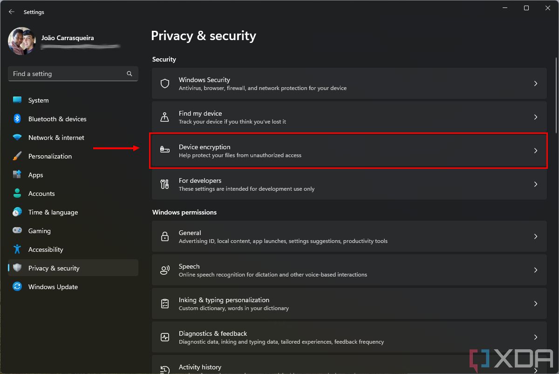This screenshot has height=374, width=559.
Task: Minimize the Settings window
Action: pos(505,8)
